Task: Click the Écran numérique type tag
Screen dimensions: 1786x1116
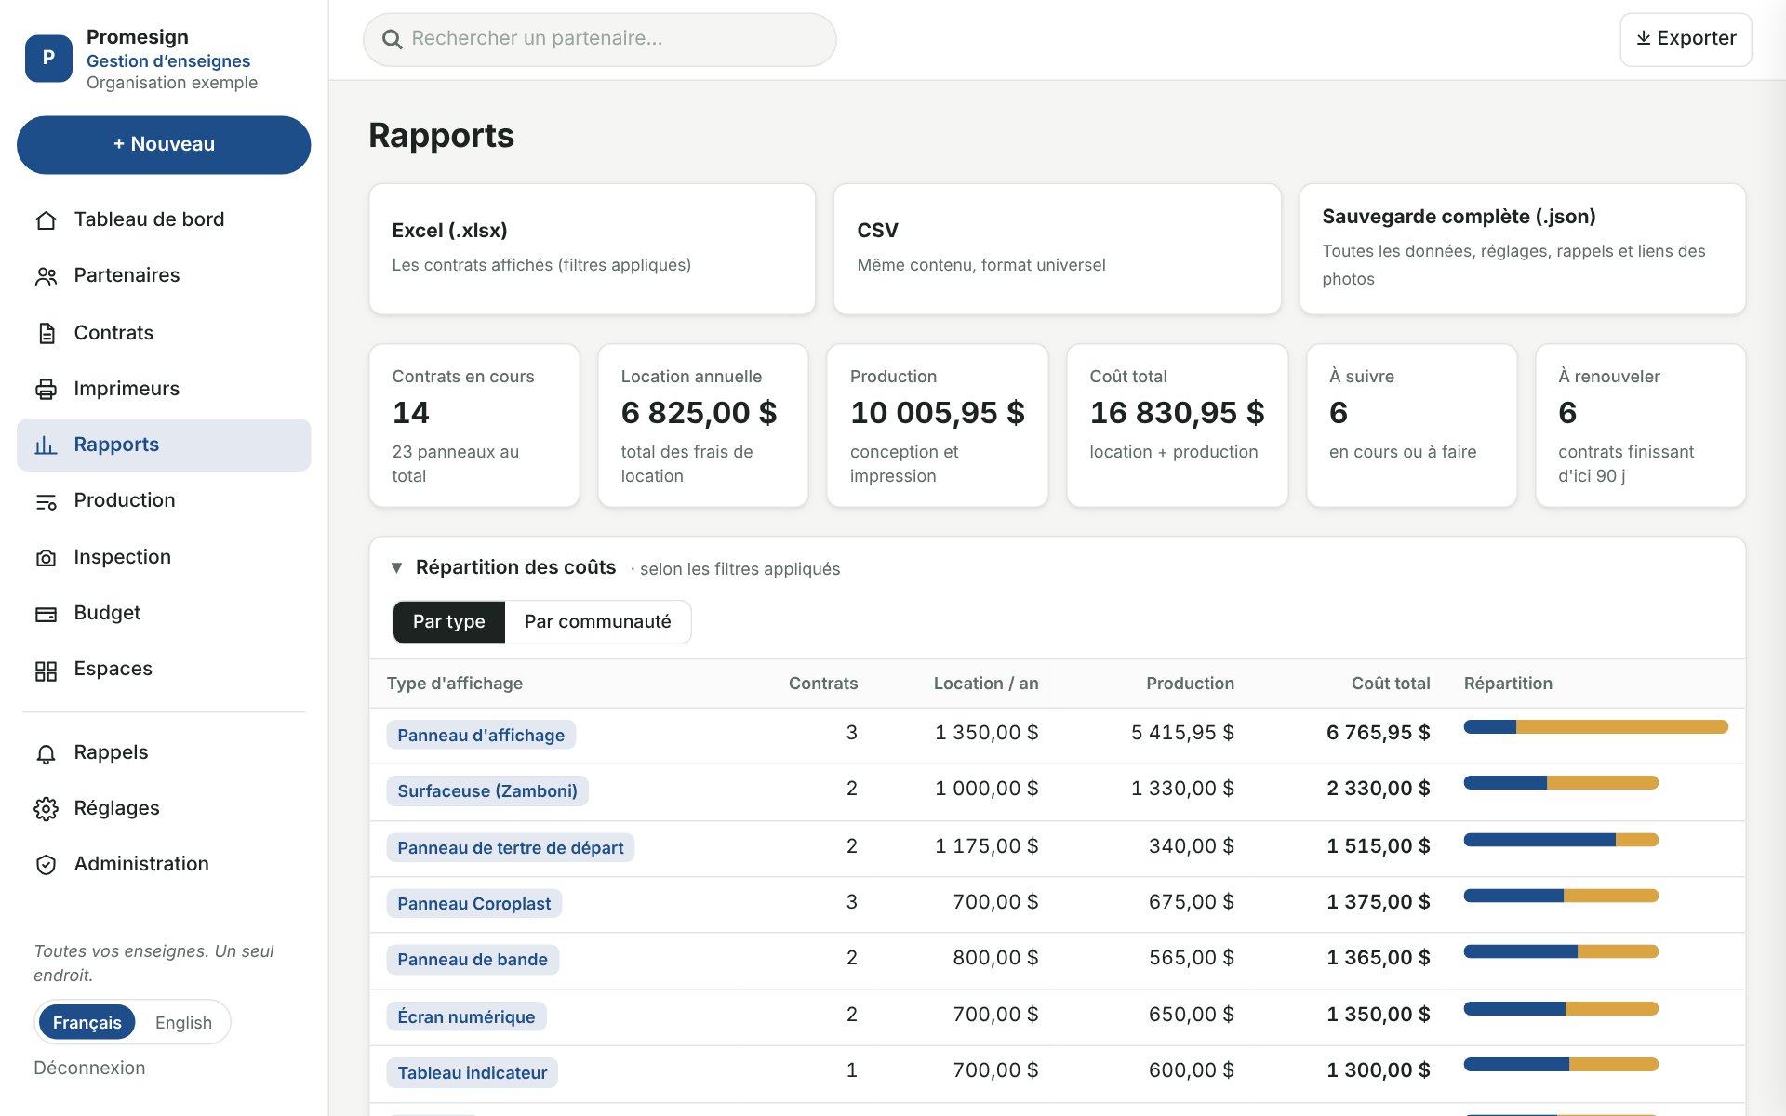Action: [x=466, y=1016]
